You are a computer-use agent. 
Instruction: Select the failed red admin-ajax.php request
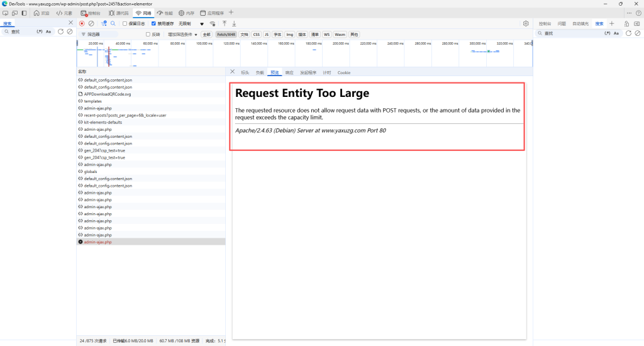click(97, 242)
